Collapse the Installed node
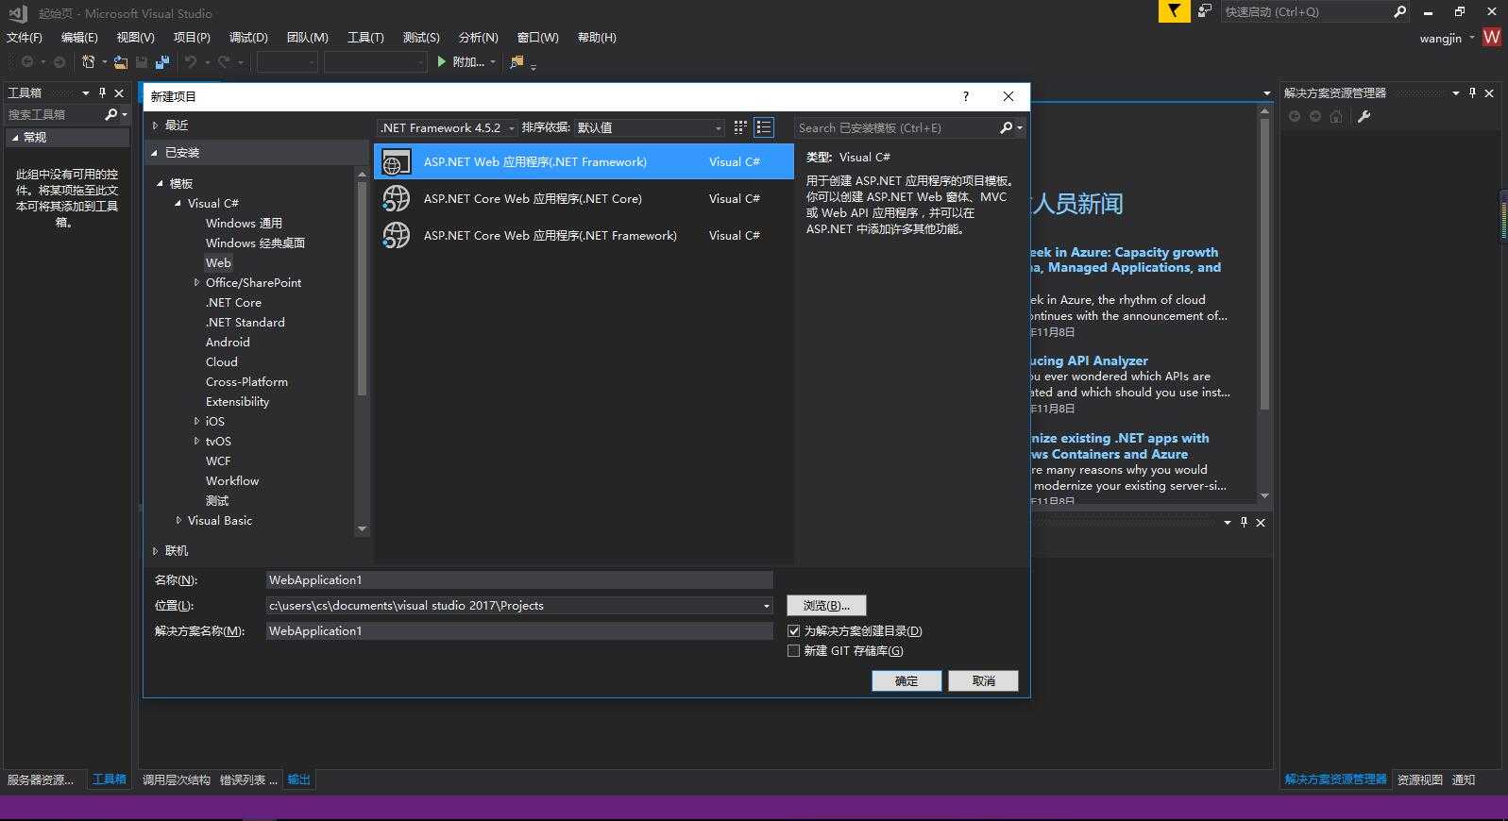Image resolution: width=1508 pixels, height=821 pixels. 155,152
